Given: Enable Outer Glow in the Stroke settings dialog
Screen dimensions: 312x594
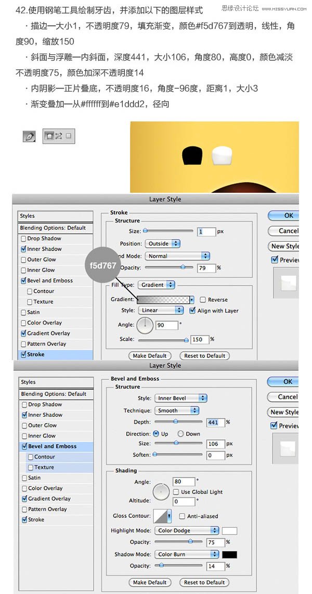Looking at the screenshot, I should [x=24, y=260].
